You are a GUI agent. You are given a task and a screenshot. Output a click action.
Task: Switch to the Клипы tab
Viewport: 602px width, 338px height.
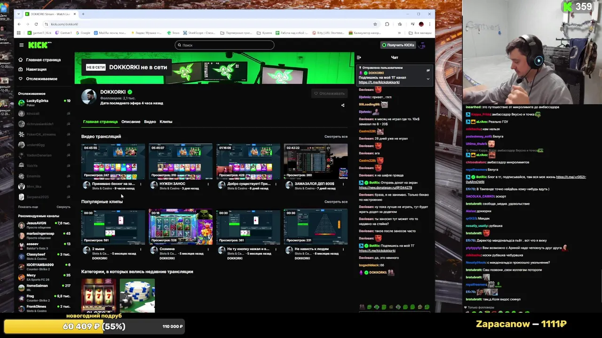click(166, 122)
